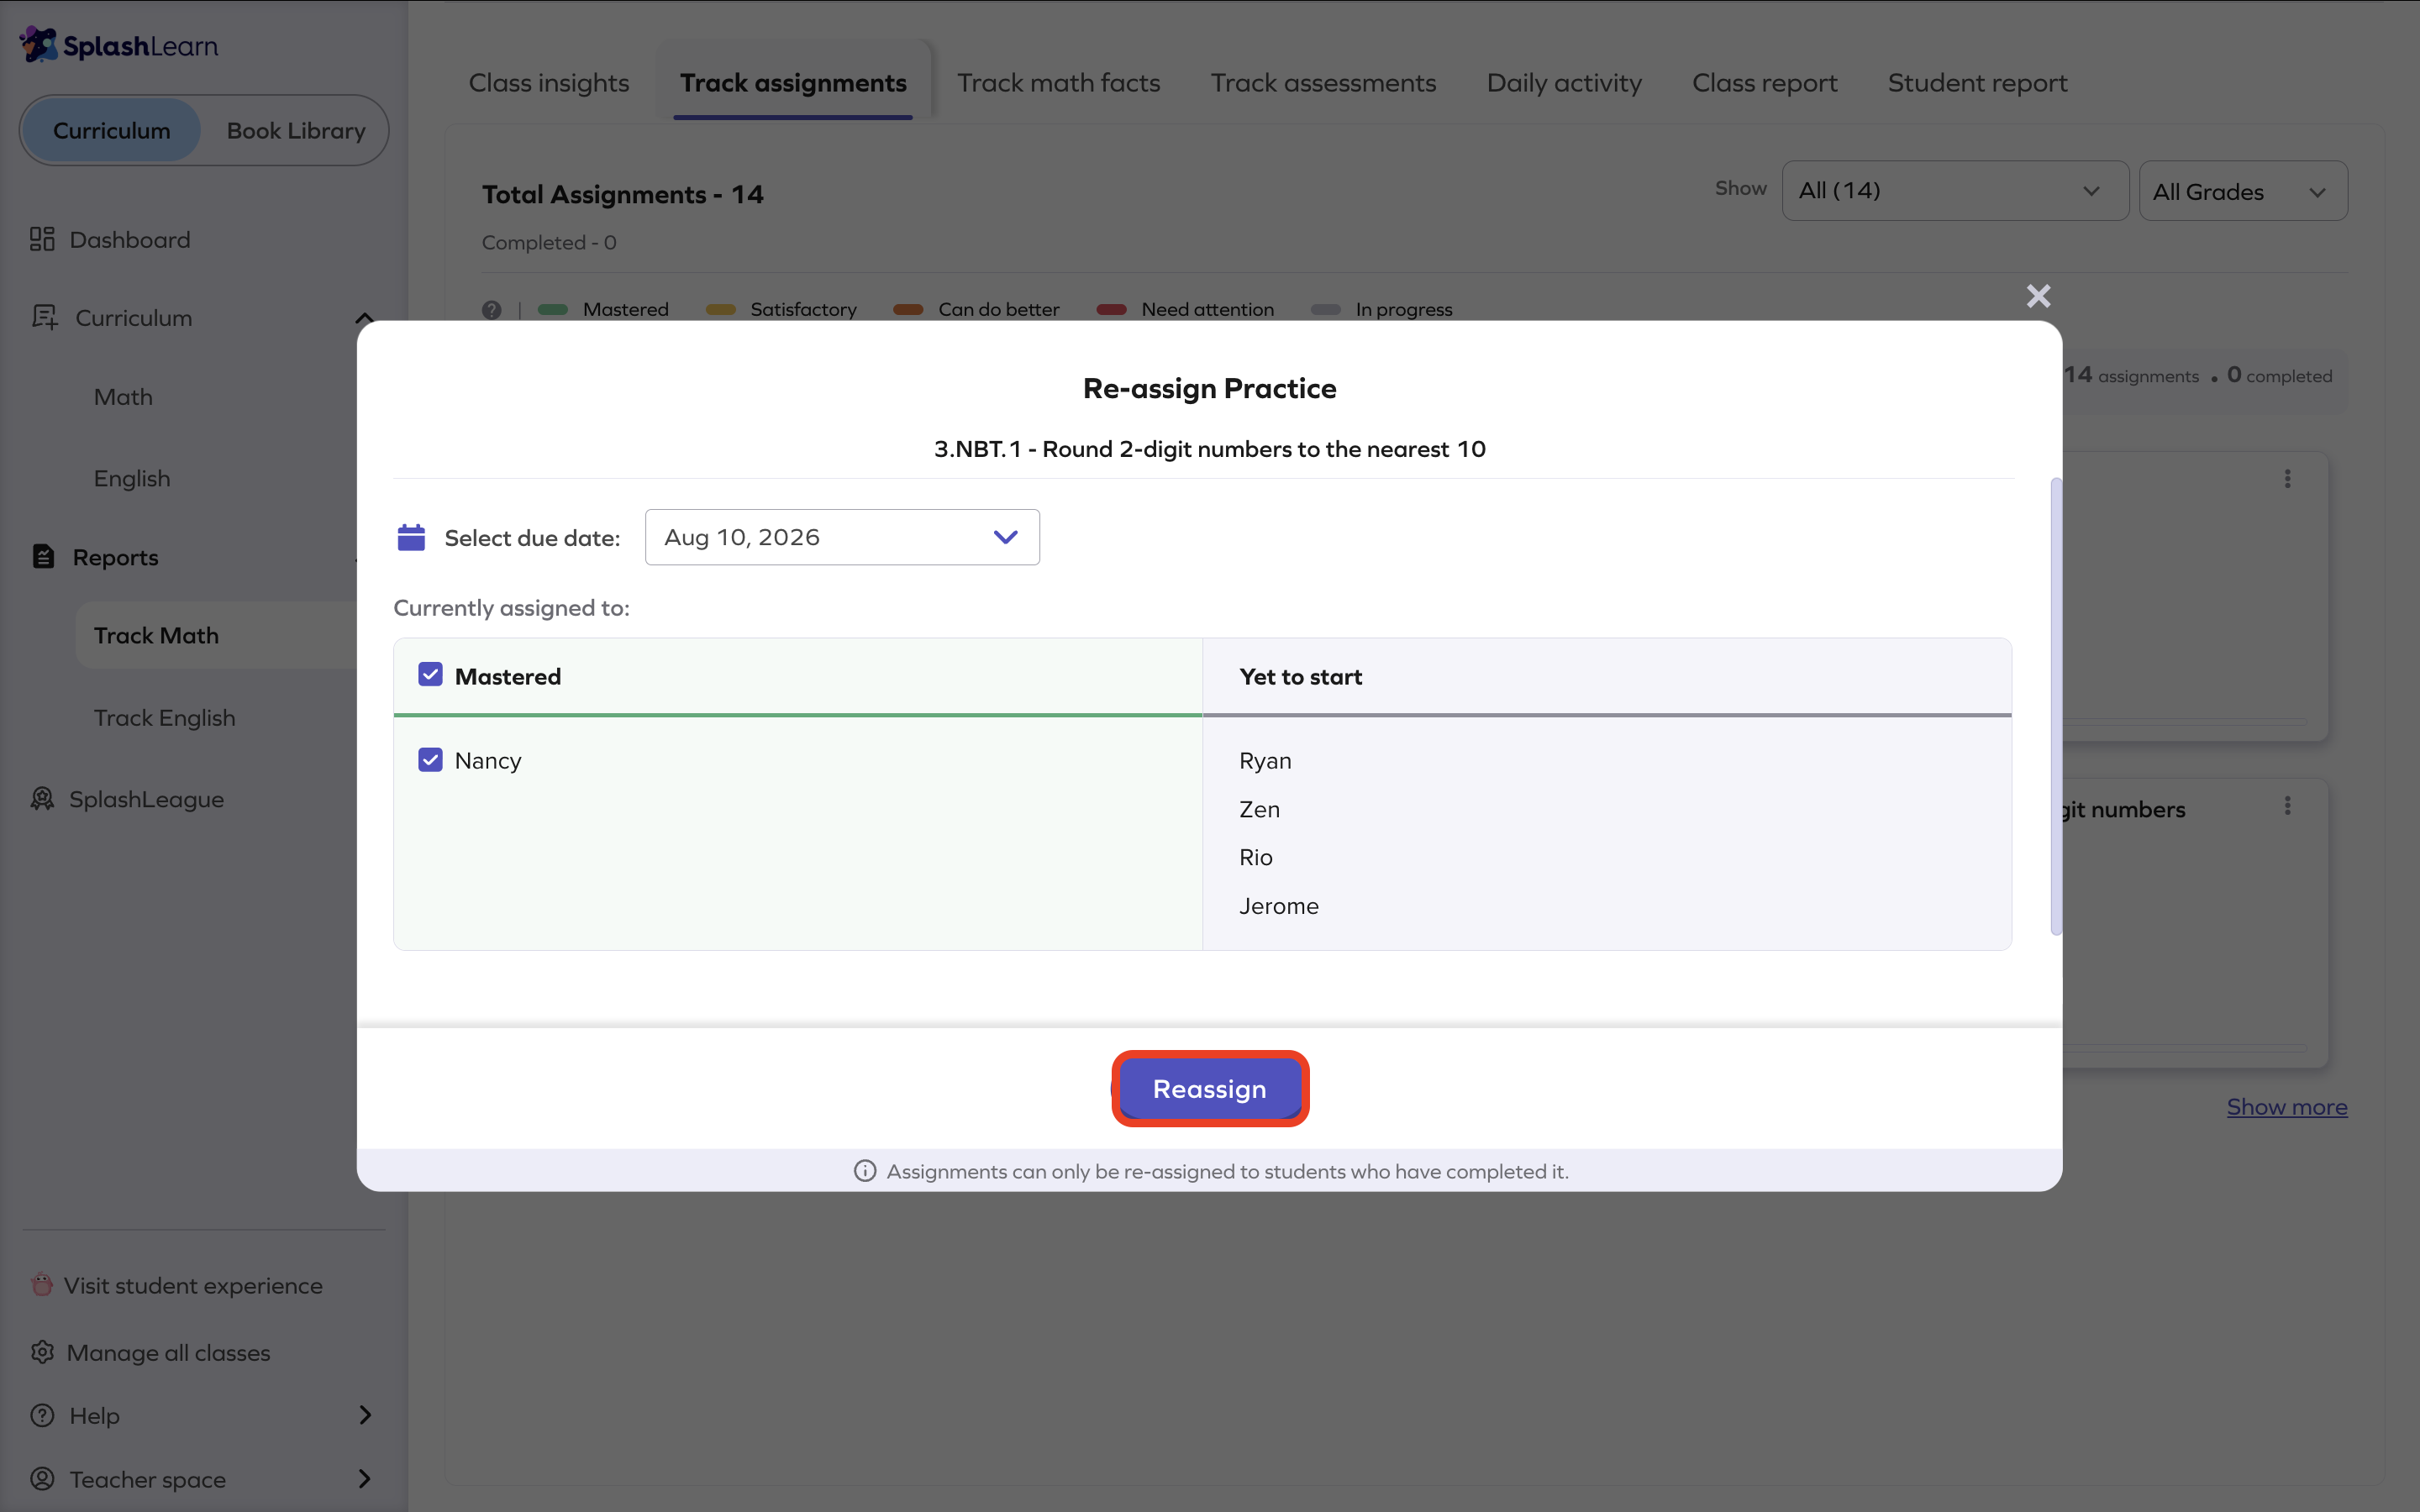Open the first assignment card options menu
Viewport: 2420px width, 1512px height.
tap(2287, 478)
